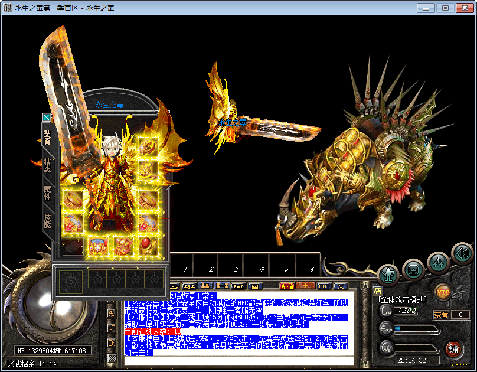Select the red gem slot in bottom row
477x372 pixels.
[x=148, y=246]
